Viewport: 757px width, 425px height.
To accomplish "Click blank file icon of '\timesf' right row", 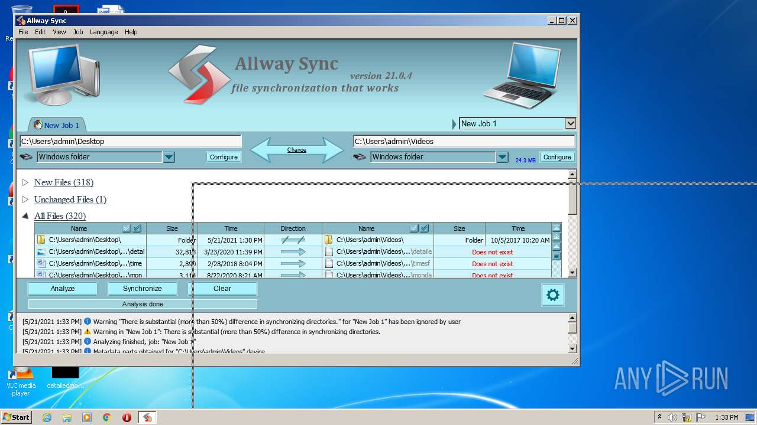I will click(329, 263).
